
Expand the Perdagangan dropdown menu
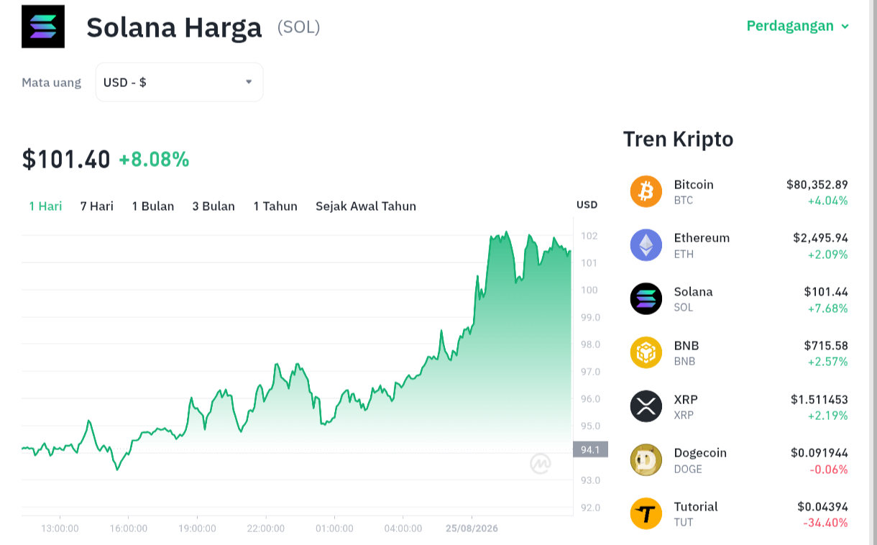(x=798, y=26)
